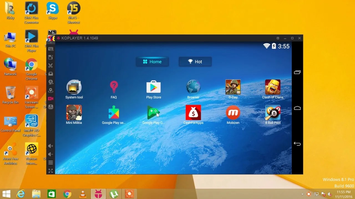The image size is (355, 199).
Task: Open uTorrent from the taskbar
Action: pos(114,194)
